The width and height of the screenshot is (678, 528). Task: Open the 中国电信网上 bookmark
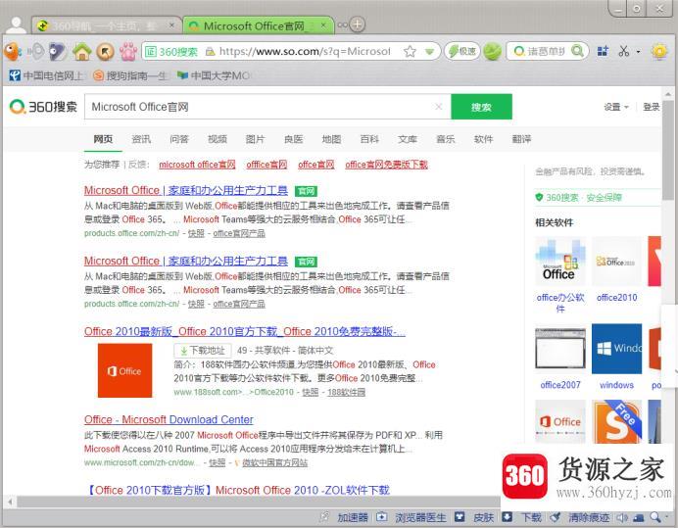pos(46,75)
